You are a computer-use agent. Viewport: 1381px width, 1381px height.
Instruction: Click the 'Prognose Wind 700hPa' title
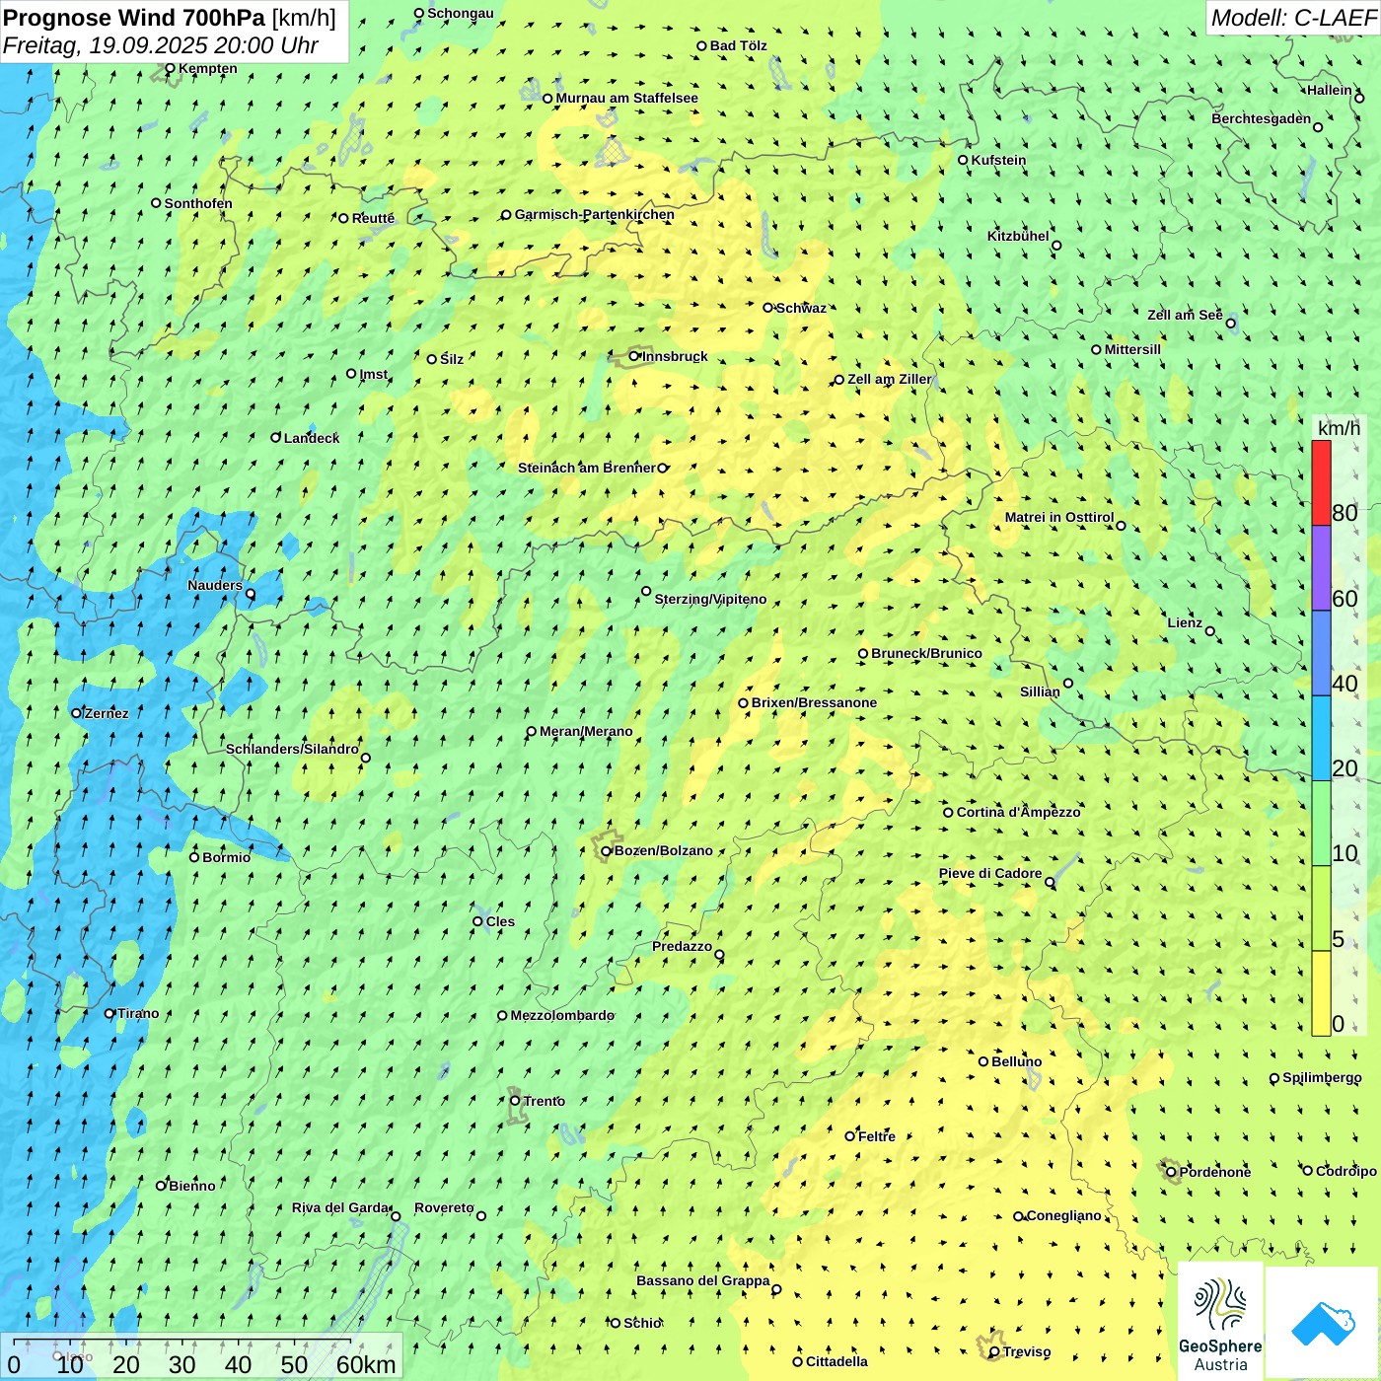click(134, 18)
